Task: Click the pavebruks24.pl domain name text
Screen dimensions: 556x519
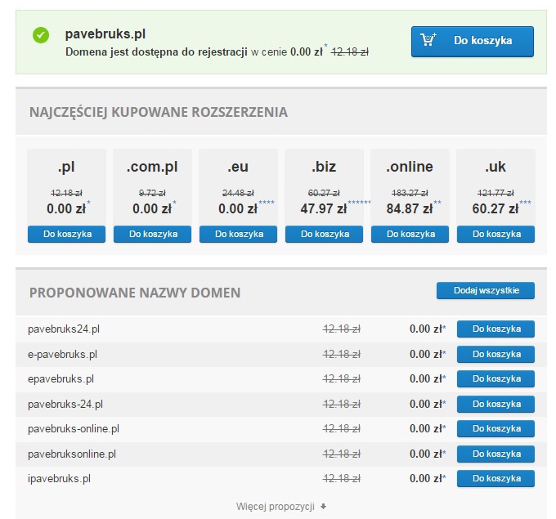Action: click(x=64, y=329)
